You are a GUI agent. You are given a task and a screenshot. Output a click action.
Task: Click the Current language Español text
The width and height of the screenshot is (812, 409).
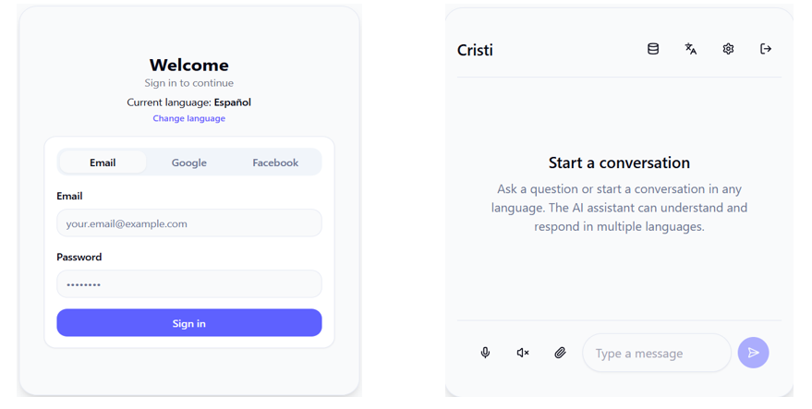coord(189,102)
